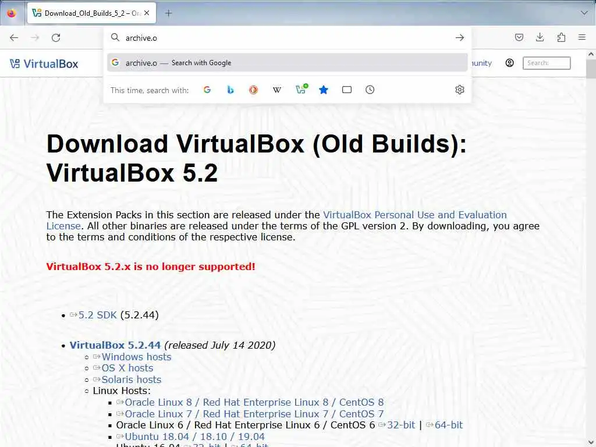Click the go arrow in the address bar
This screenshot has width=596, height=447.
tap(460, 38)
